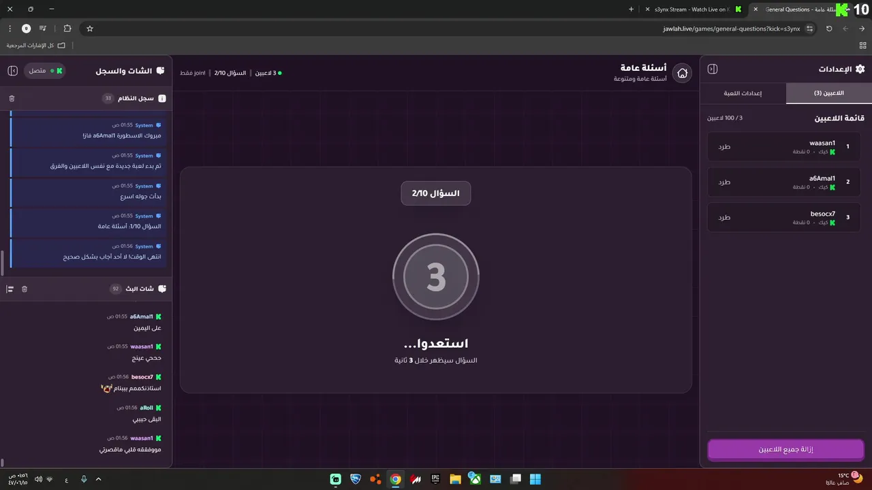
Task: Reload the page in Chrome
Action: coord(829,29)
